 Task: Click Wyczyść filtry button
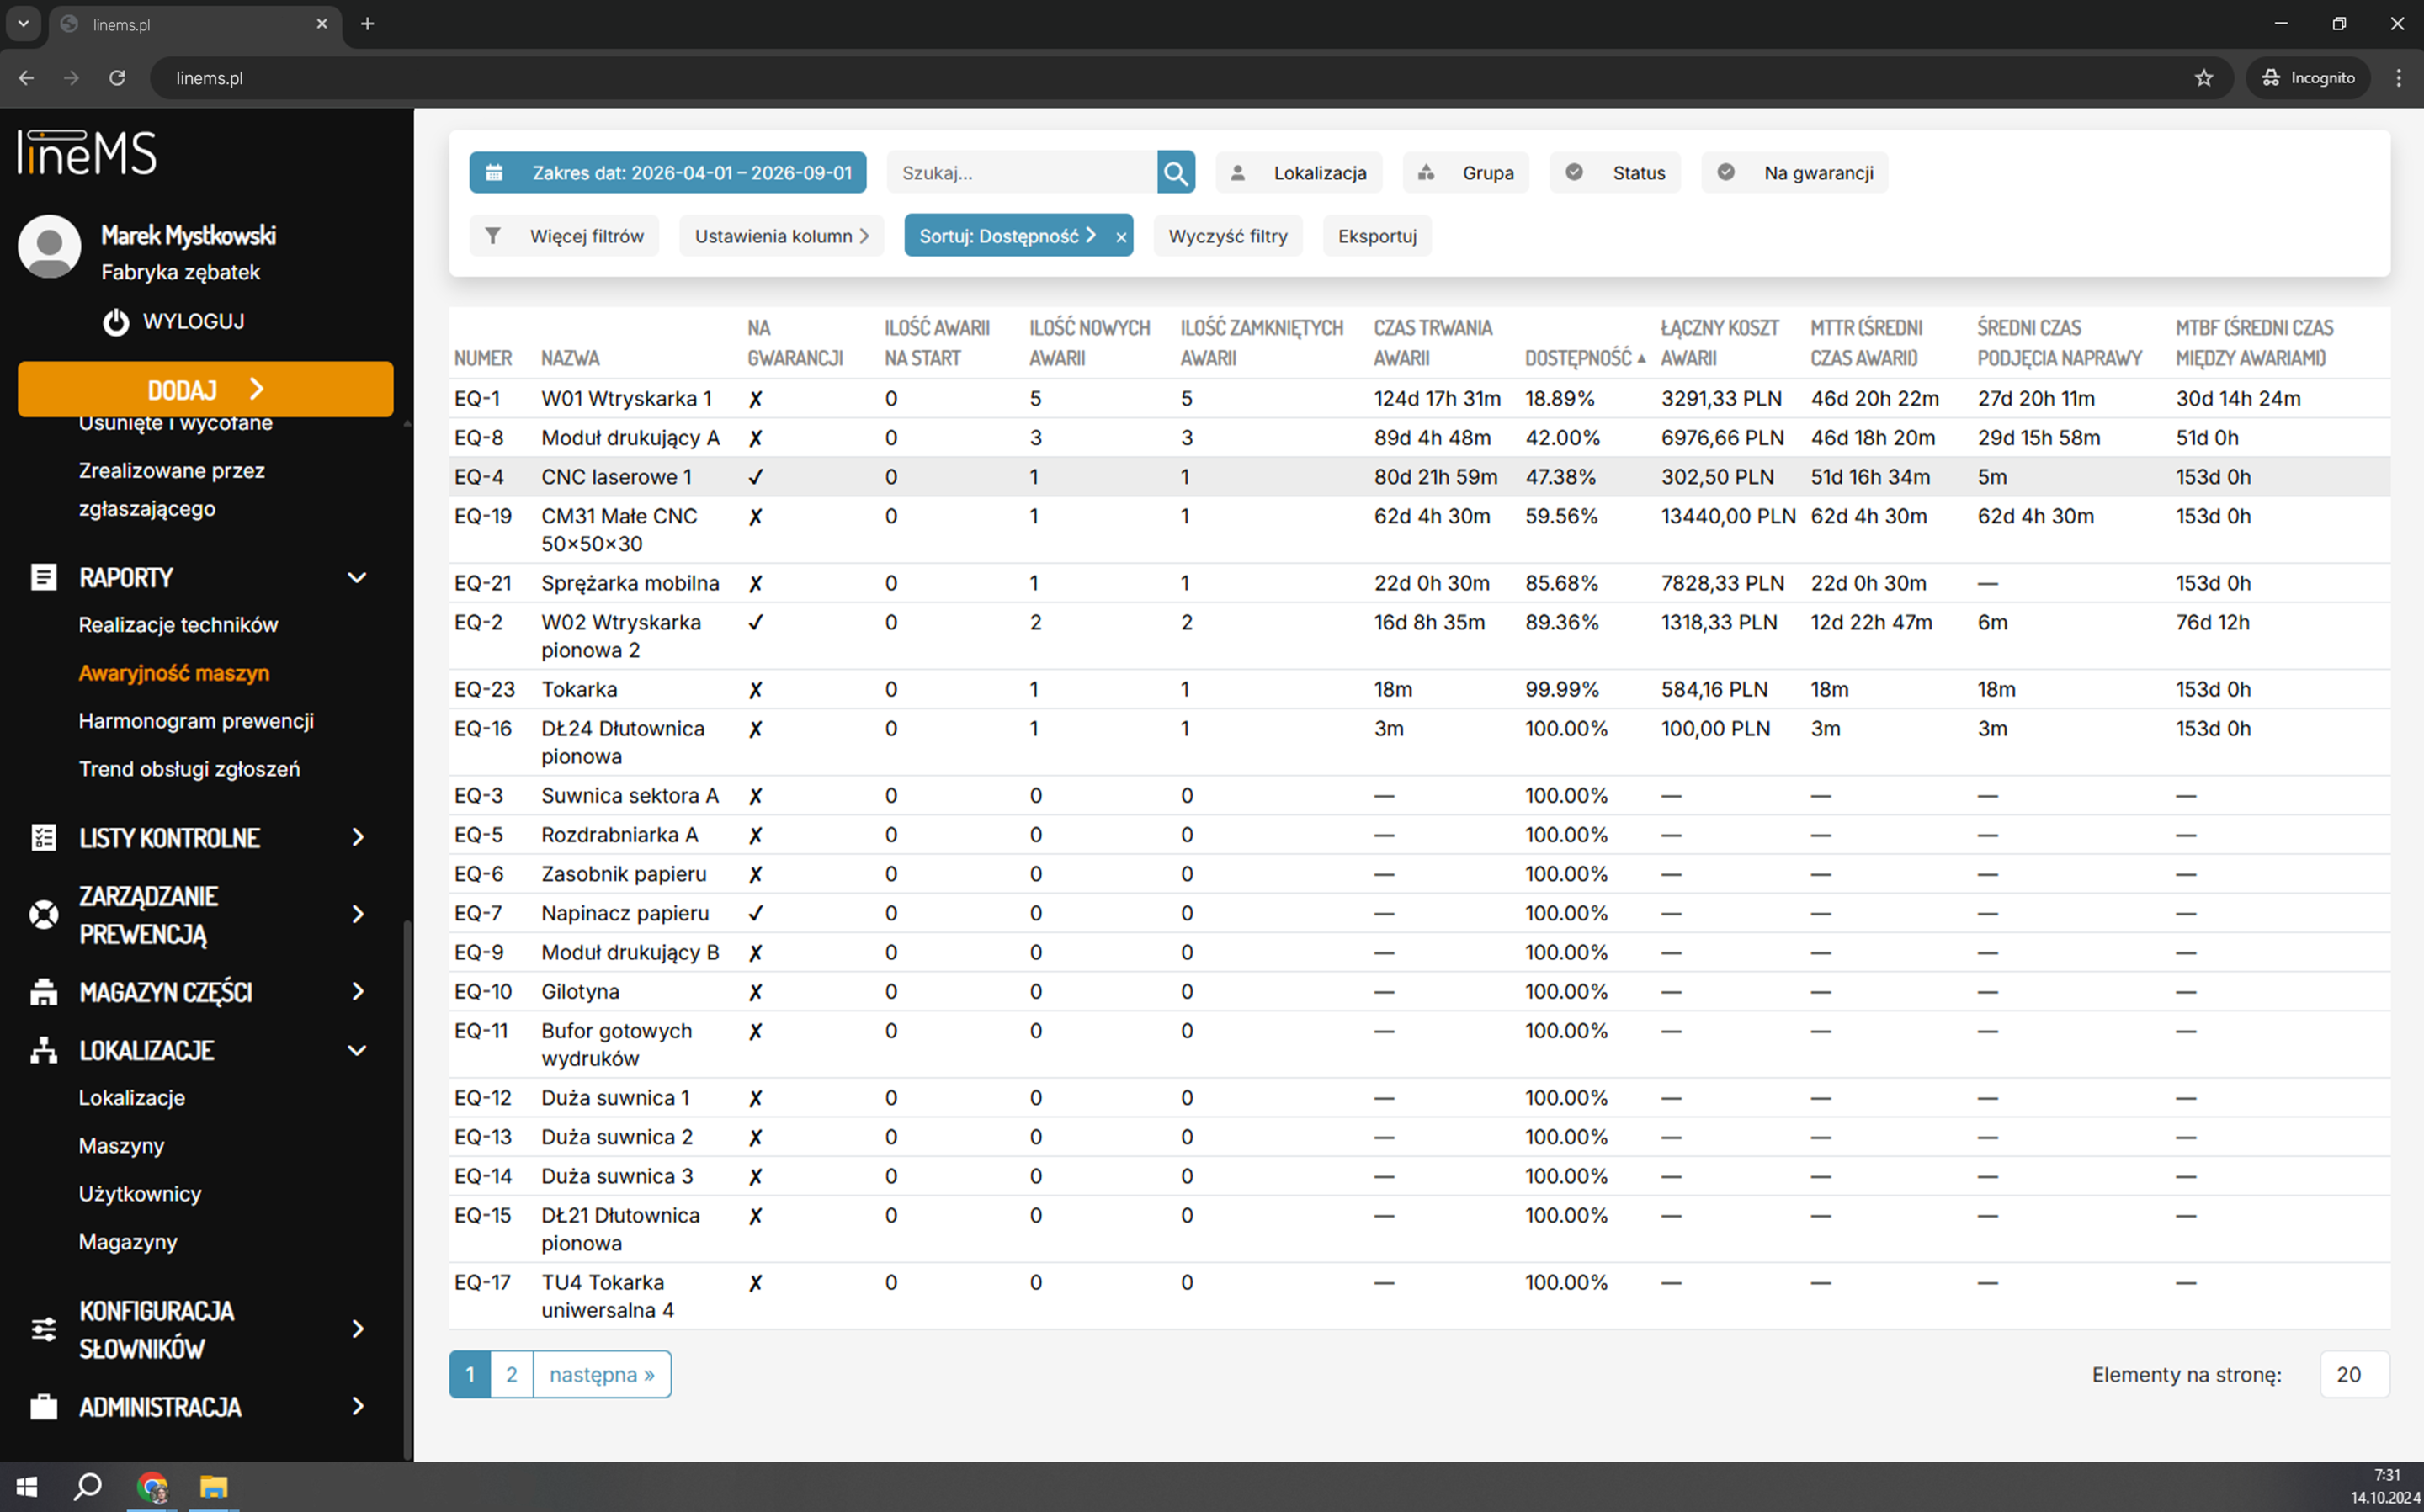click(x=1228, y=236)
